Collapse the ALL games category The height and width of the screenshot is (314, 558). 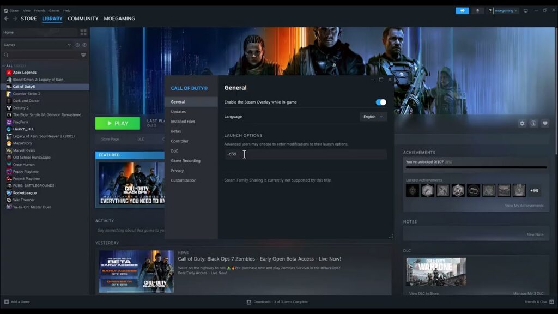pos(4,66)
